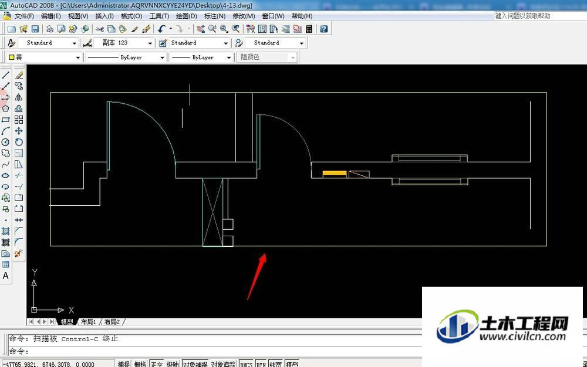
Task: Switch to the 模型 model tab
Action: pos(67,322)
